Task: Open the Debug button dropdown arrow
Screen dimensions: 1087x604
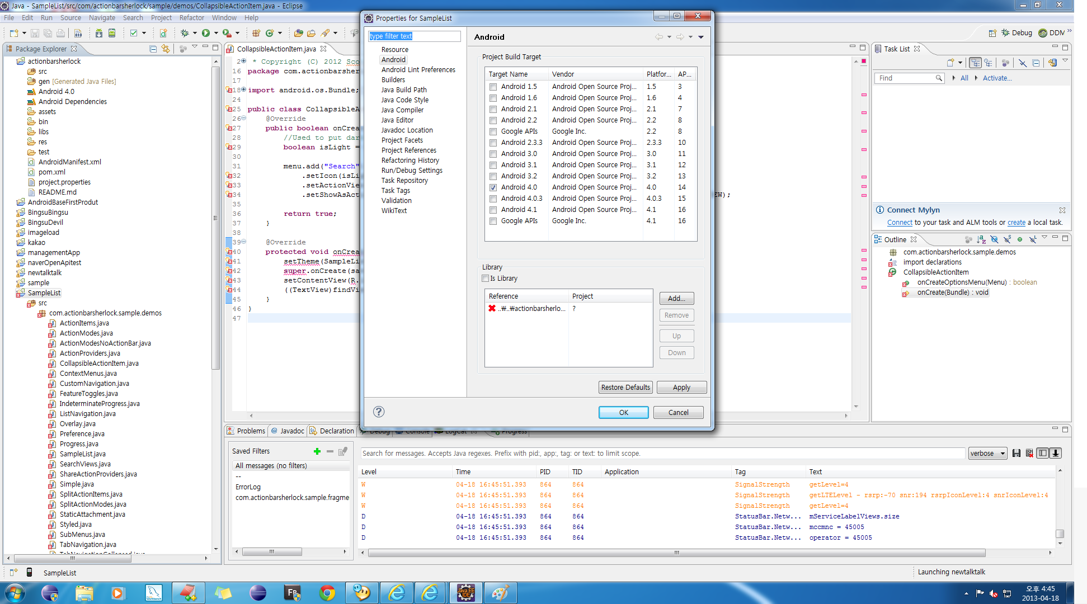Action: pos(195,33)
